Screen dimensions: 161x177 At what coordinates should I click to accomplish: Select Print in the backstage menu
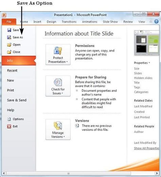(11, 90)
